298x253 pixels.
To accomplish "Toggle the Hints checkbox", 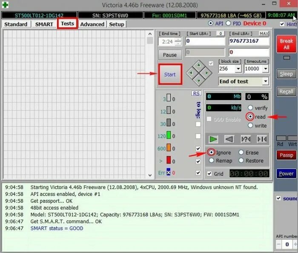I will [282, 24].
